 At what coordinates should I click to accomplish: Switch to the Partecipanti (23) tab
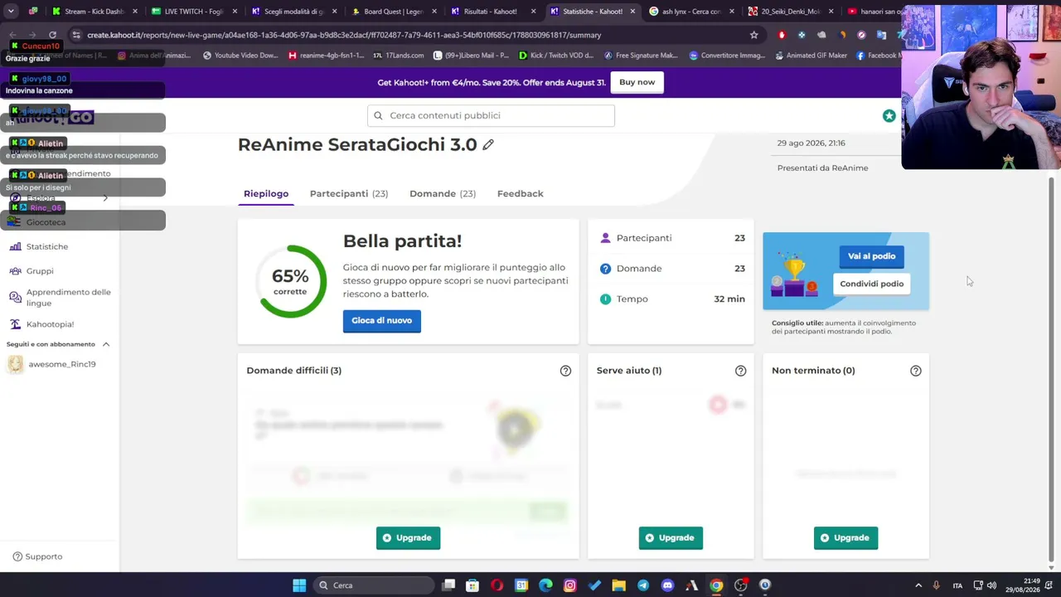[x=349, y=194]
